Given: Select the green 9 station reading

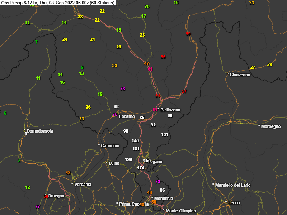Looking at the screenshot, I should point(82,67).
